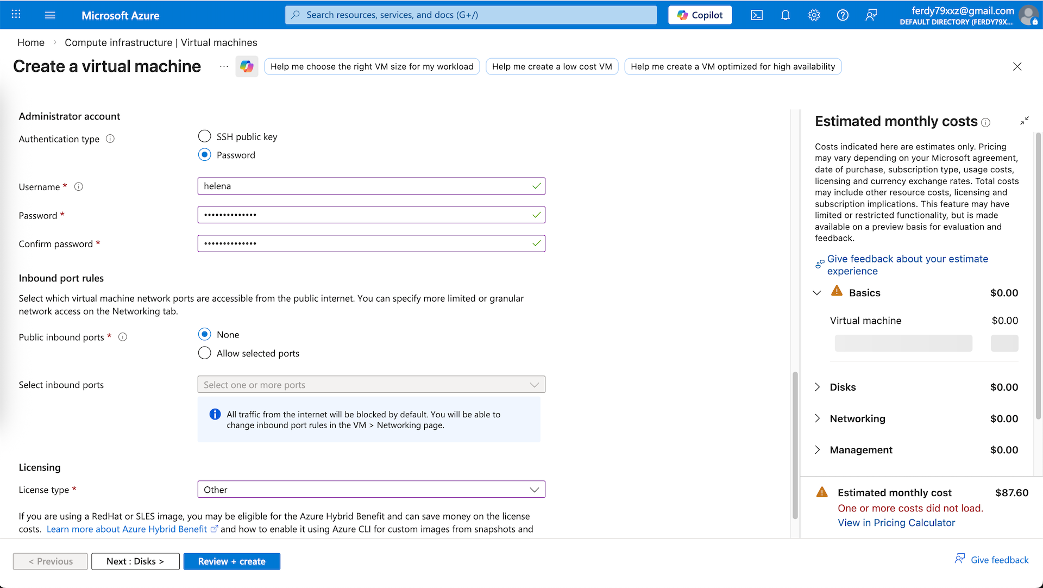Open View in Pricing Calculator link
This screenshot has width=1043, height=588.
(896, 522)
